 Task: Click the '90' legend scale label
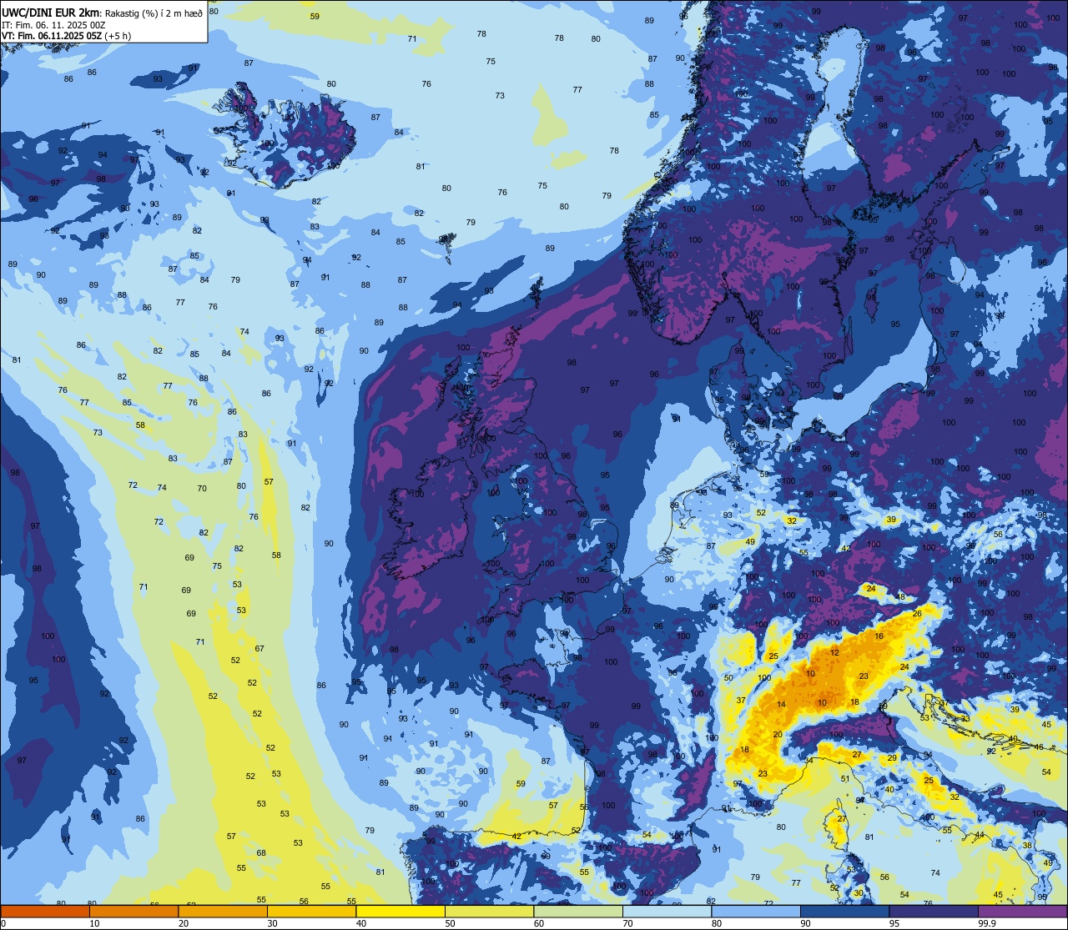click(x=805, y=923)
